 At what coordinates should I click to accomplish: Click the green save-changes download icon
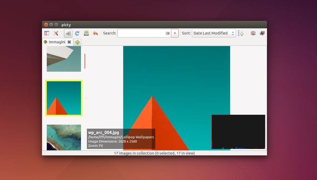pos(86,33)
